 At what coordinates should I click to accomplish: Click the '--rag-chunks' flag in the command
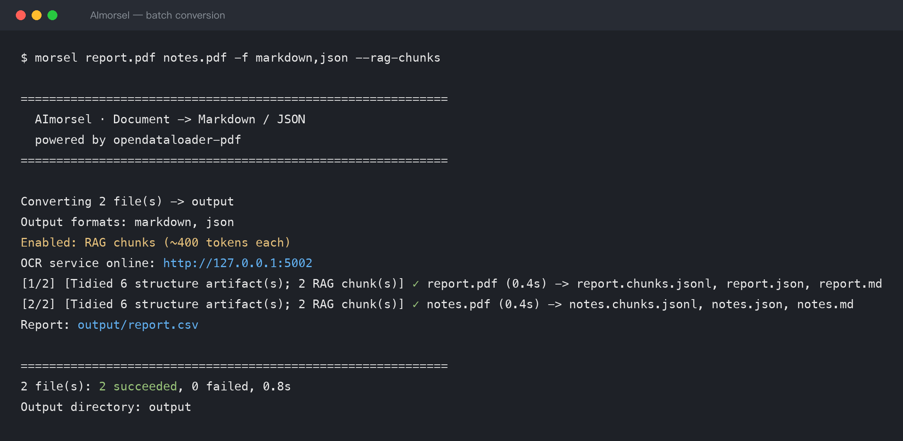click(398, 58)
